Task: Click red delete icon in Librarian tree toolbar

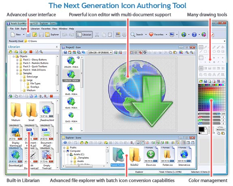Action: click(x=31, y=52)
